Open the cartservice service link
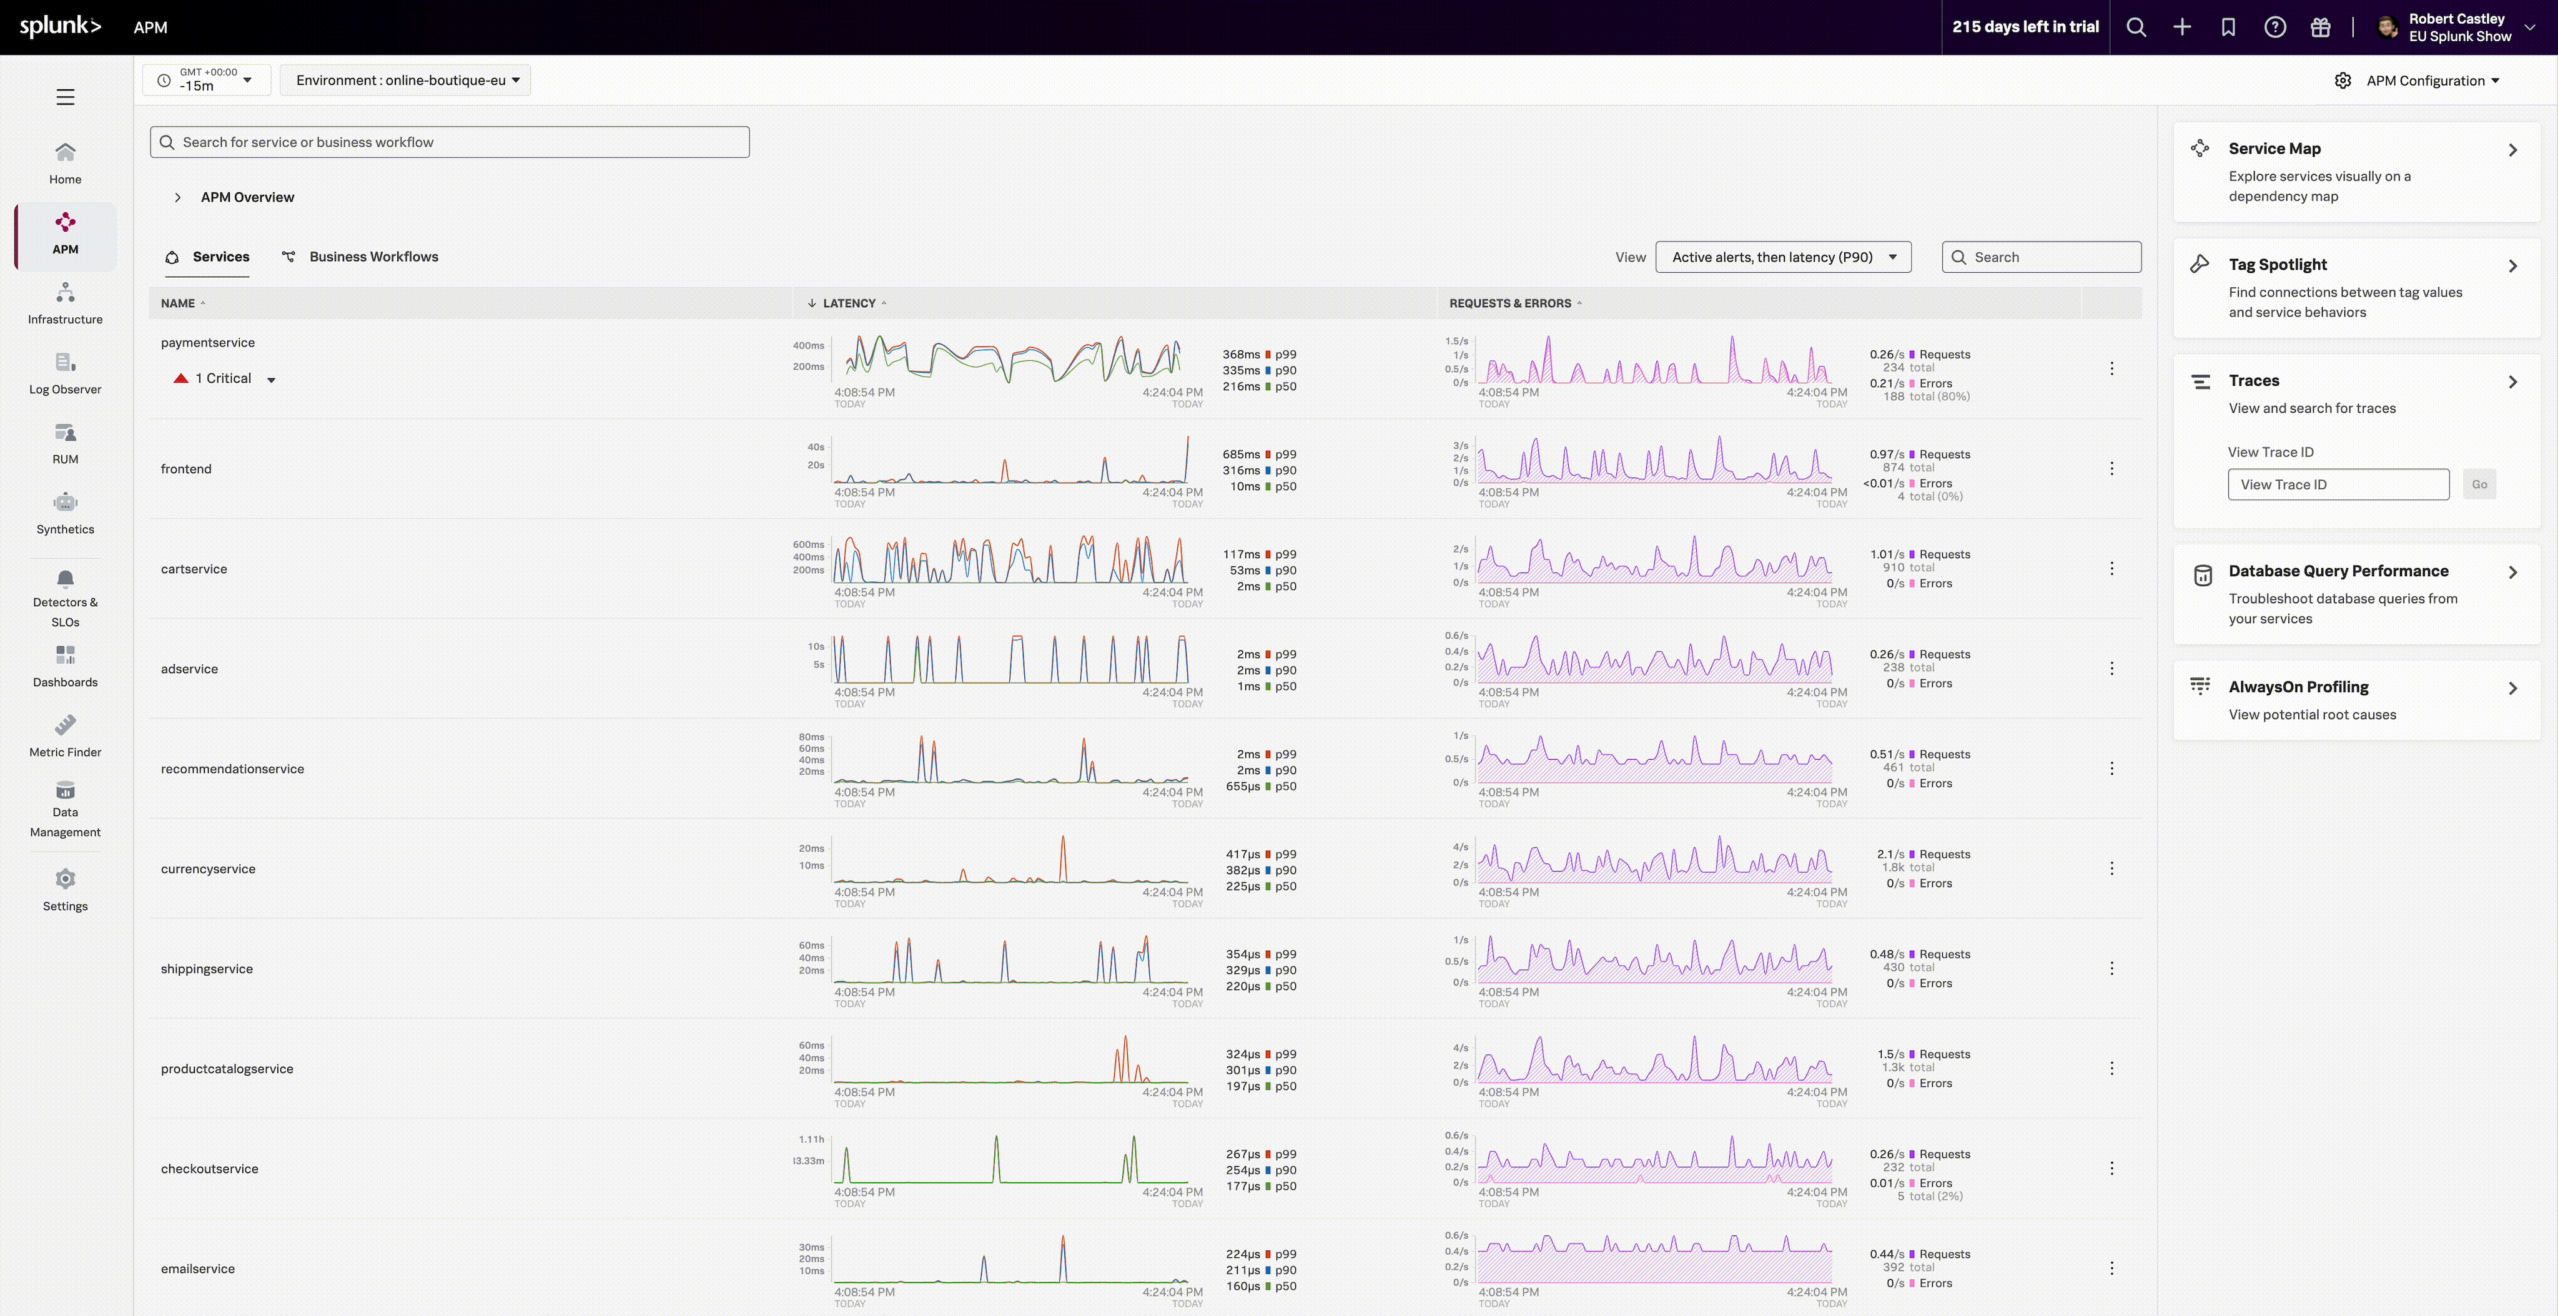 [x=194, y=569]
